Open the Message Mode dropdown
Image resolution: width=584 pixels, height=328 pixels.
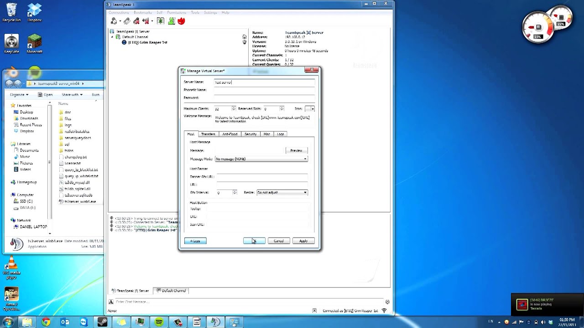point(261,159)
